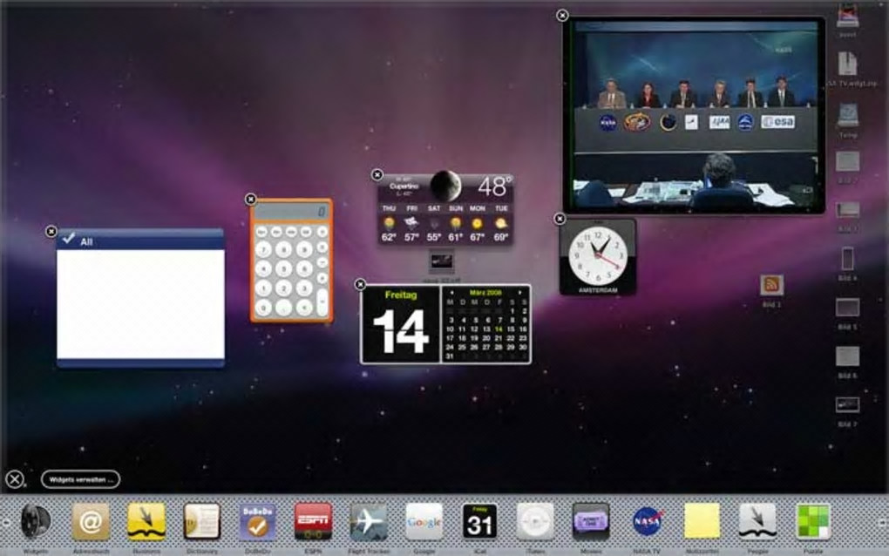Viewport: 889px width, 556px height.
Task: Select highlighted day 14 in the month grid
Action: click(x=499, y=329)
